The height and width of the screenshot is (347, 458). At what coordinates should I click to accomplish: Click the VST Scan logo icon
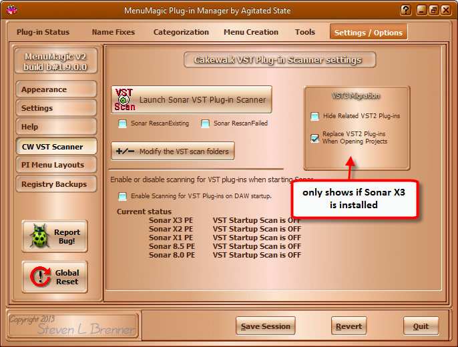point(125,99)
